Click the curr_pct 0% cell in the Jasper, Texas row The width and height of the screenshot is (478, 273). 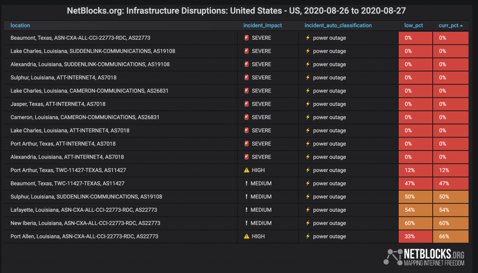[x=450, y=104]
